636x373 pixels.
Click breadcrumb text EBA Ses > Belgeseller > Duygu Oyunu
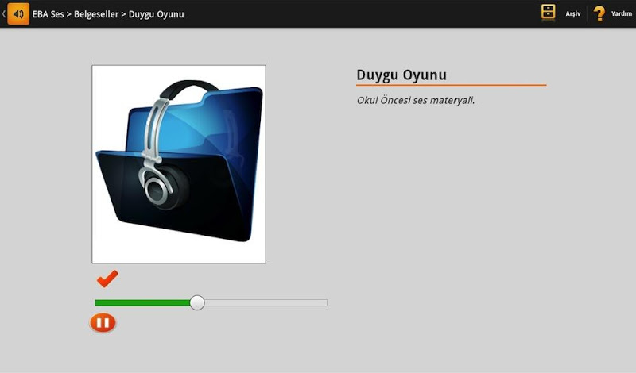108,14
